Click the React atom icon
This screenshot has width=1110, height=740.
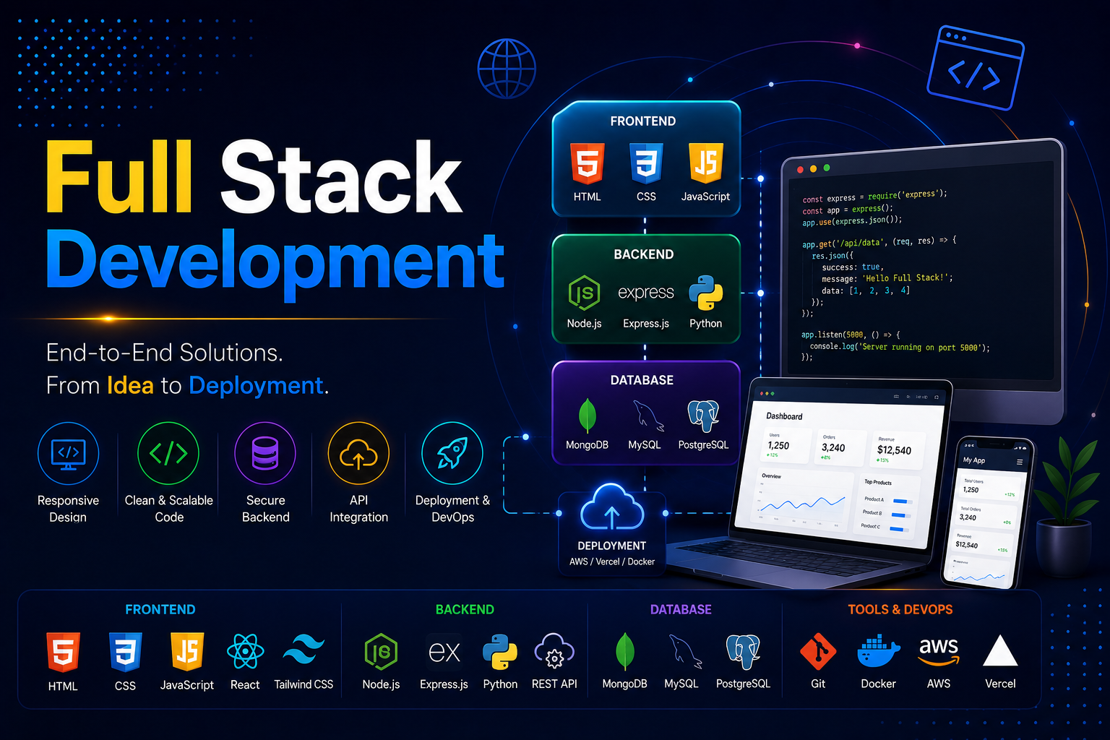(245, 652)
